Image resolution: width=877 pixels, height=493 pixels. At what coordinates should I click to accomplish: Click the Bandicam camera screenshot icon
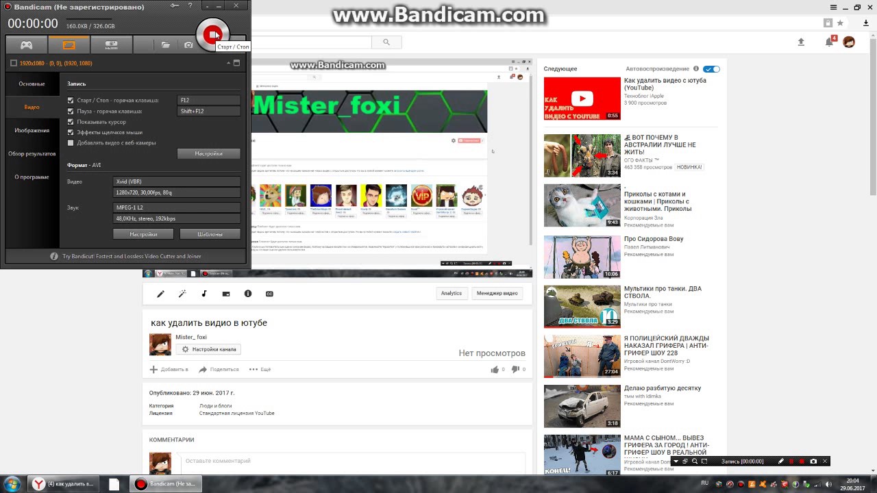188,45
